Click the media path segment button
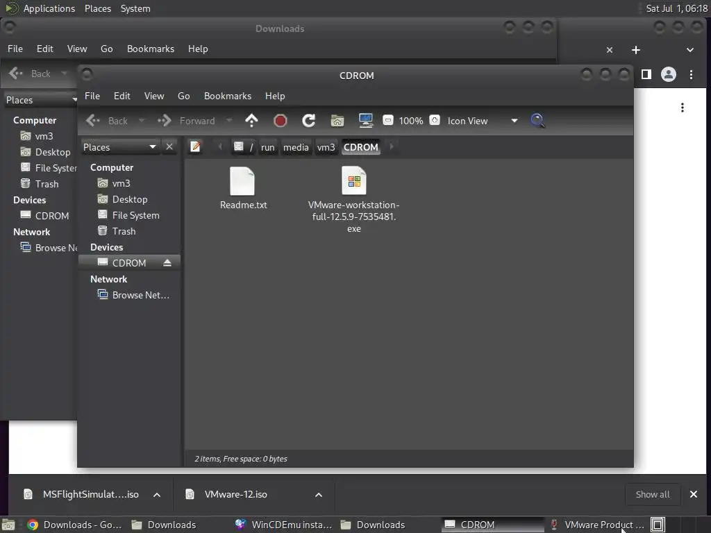Viewport: 711px width, 533px height. (296, 147)
